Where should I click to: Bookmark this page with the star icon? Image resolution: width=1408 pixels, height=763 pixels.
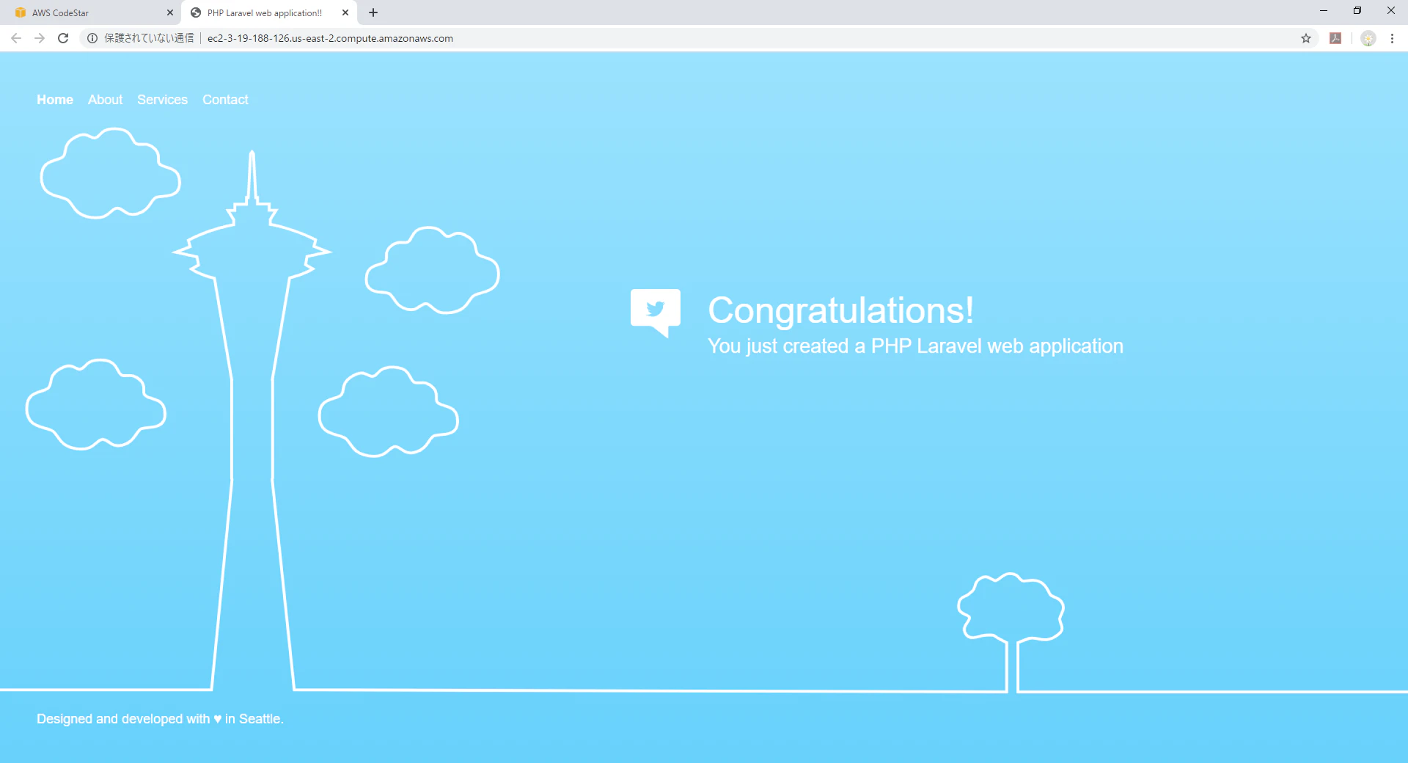(x=1306, y=38)
